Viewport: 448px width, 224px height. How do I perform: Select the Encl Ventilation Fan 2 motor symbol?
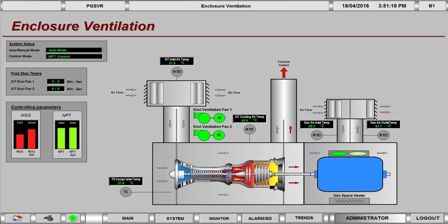click(219, 135)
